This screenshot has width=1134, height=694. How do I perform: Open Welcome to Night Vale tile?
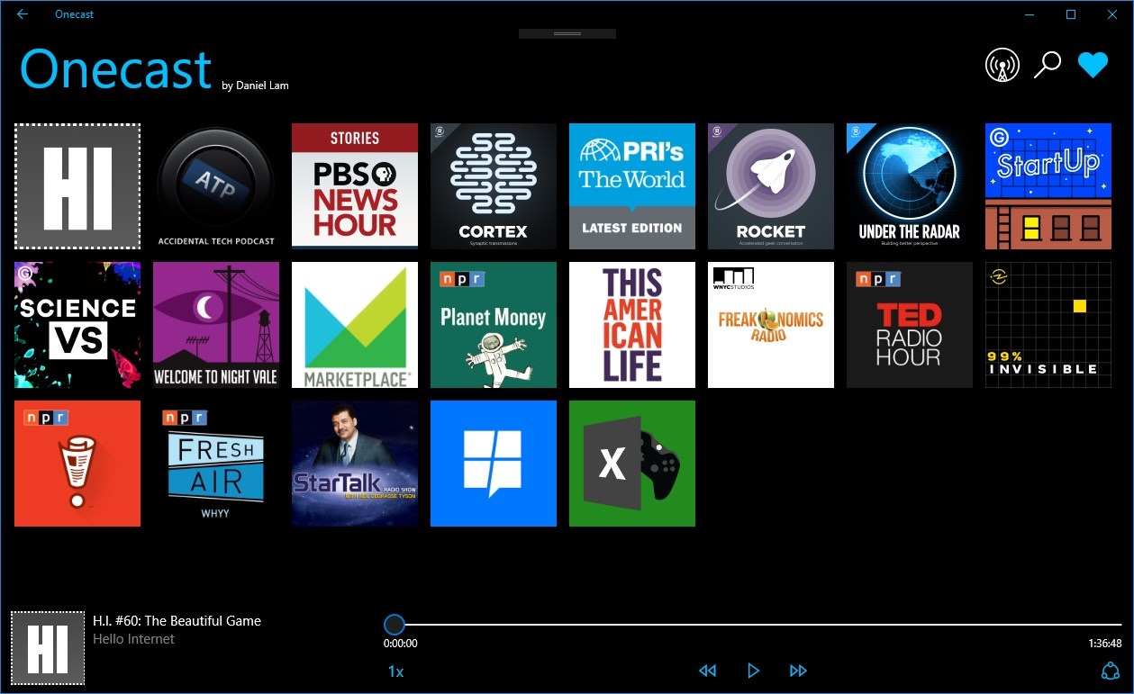pyautogui.click(x=216, y=325)
